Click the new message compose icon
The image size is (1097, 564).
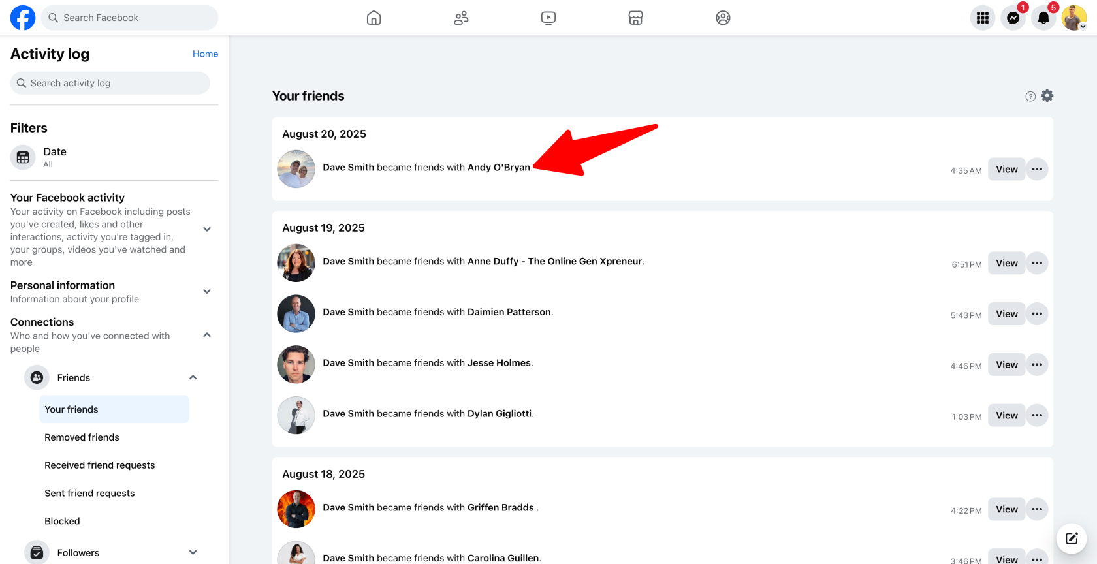click(1072, 539)
